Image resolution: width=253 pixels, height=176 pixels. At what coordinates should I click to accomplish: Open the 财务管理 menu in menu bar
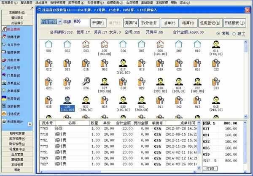coord(96,3)
